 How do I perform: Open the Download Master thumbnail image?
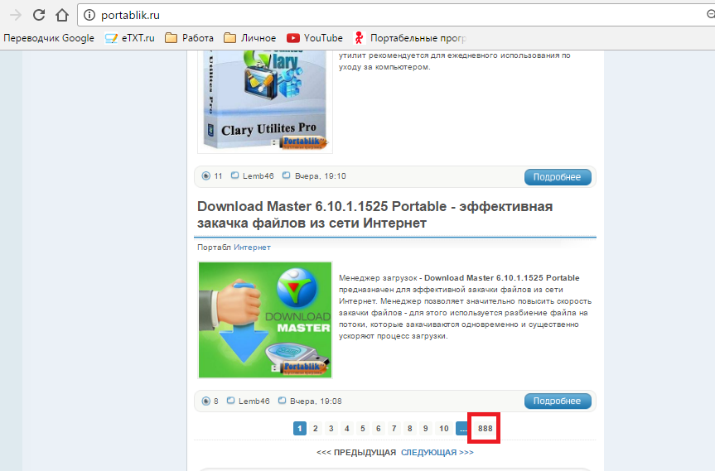click(x=265, y=320)
